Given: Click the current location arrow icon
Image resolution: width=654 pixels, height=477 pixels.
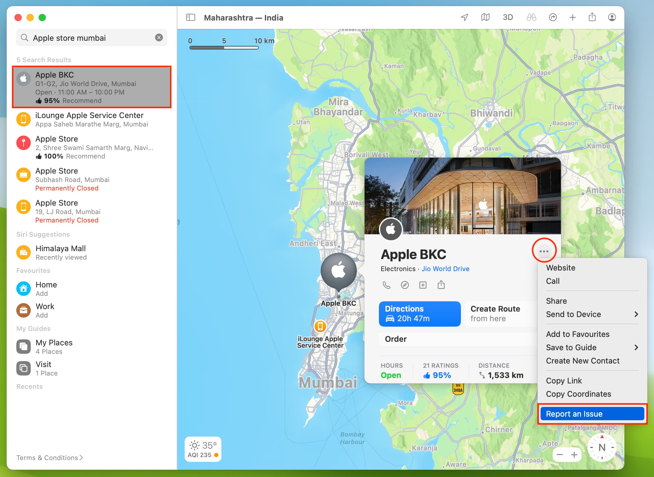Looking at the screenshot, I should pos(465,17).
